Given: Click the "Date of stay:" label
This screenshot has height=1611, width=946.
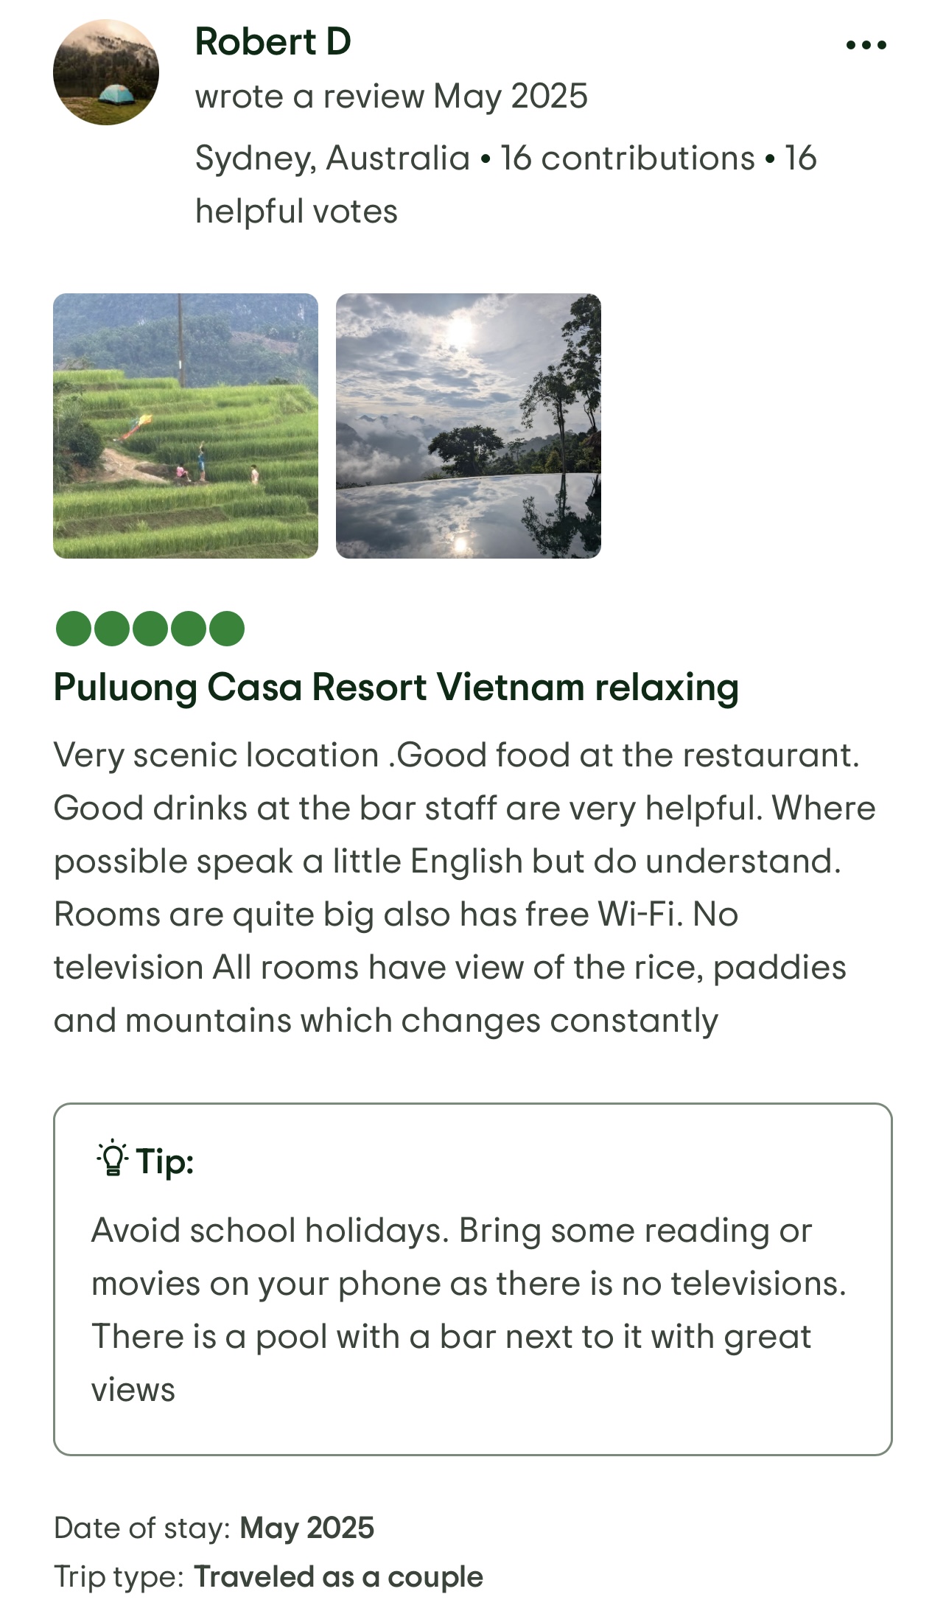Looking at the screenshot, I should (x=143, y=1528).
